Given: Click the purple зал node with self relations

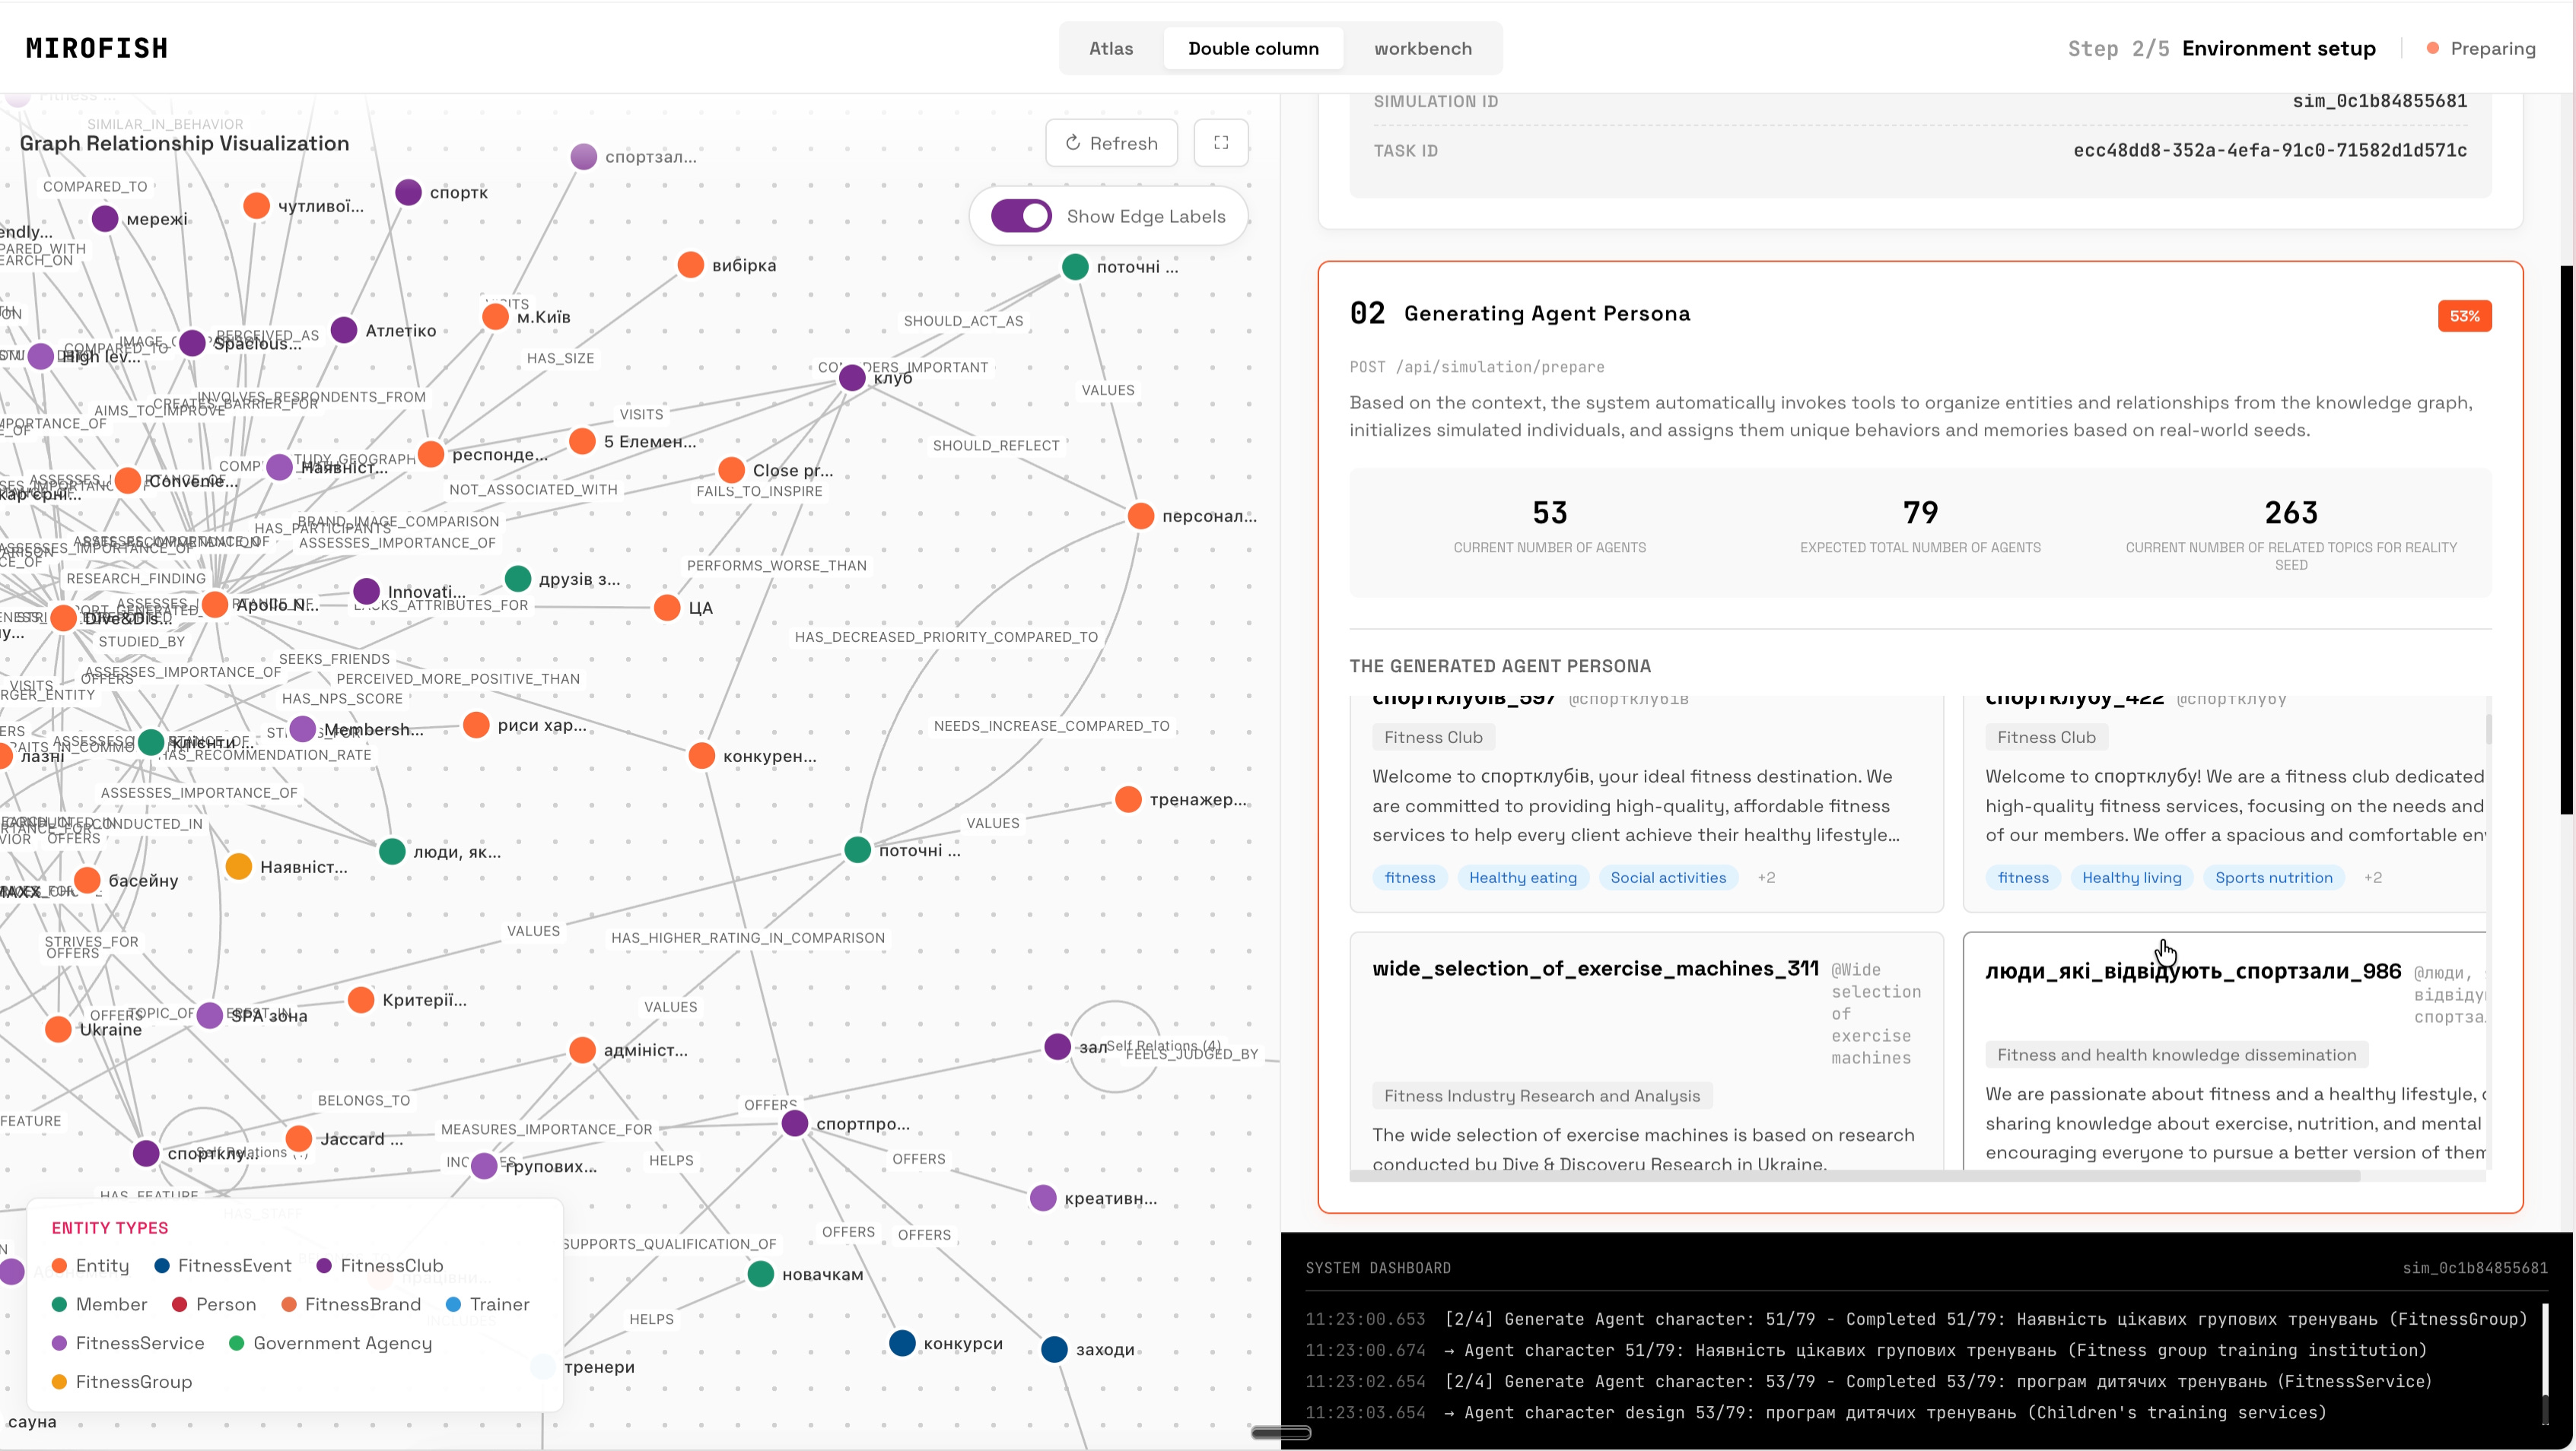Looking at the screenshot, I should click(x=1058, y=1046).
